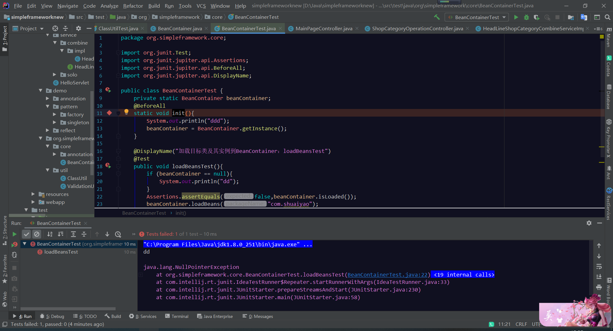The image size is (613, 331).
Task: Build project with the hammer icon
Action: coord(437,17)
